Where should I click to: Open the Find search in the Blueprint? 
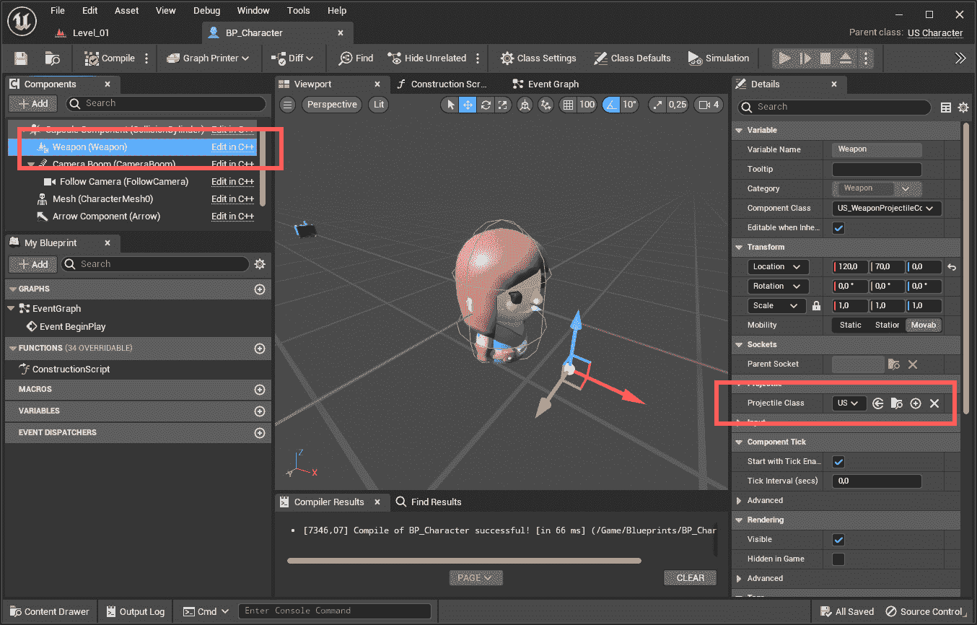[355, 58]
